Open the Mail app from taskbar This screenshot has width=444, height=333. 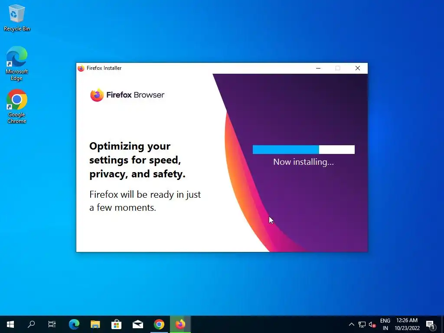(138, 324)
